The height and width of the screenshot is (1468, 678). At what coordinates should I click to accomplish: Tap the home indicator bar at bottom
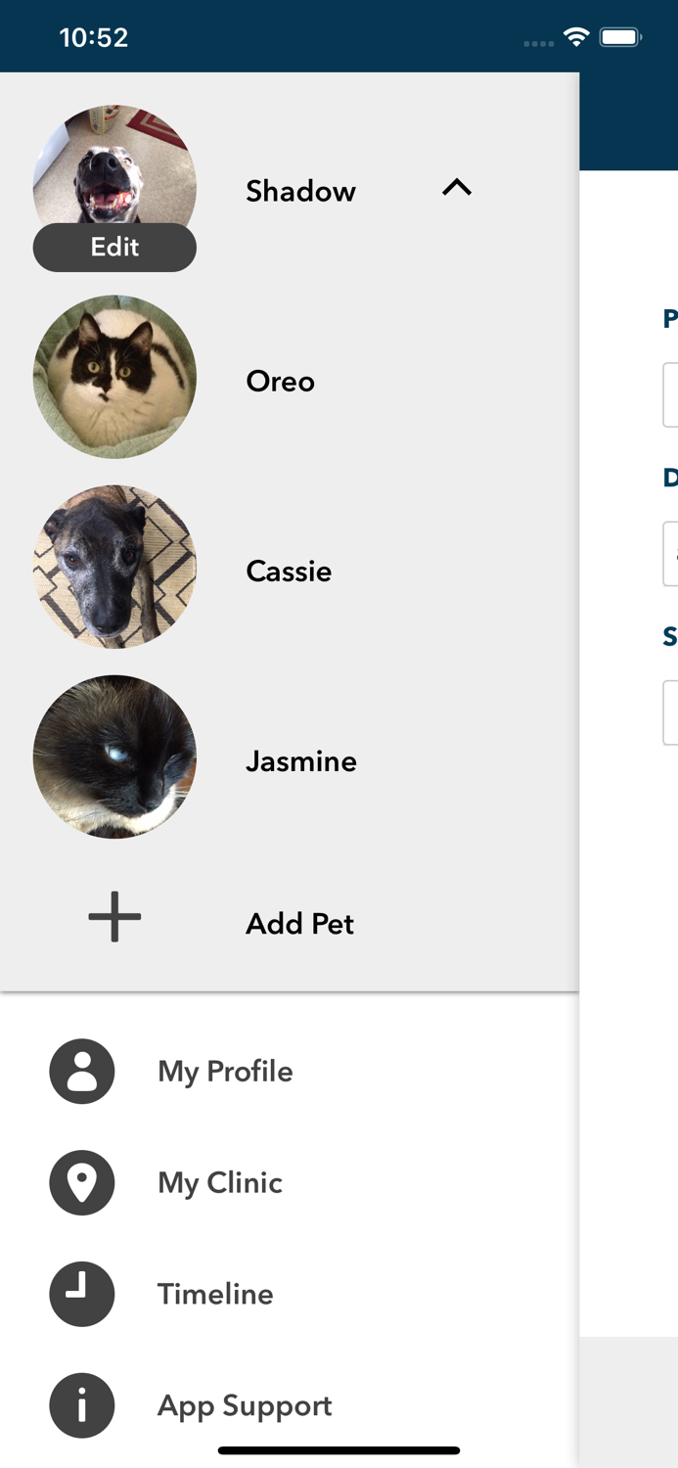click(x=339, y=1449)
